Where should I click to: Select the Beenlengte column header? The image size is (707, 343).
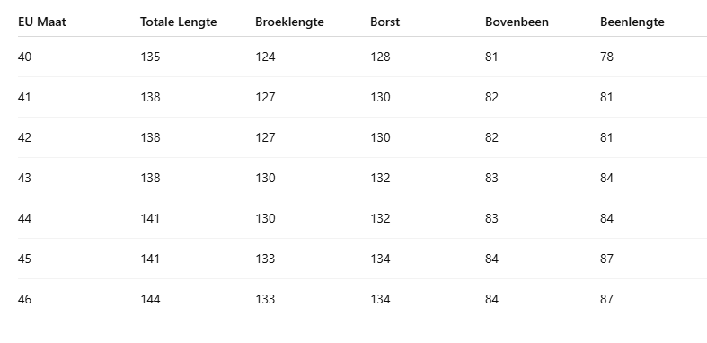tap(632, 22)
